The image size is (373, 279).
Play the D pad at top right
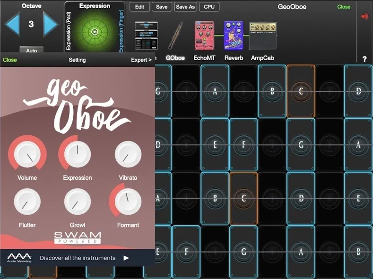point(358,91)
